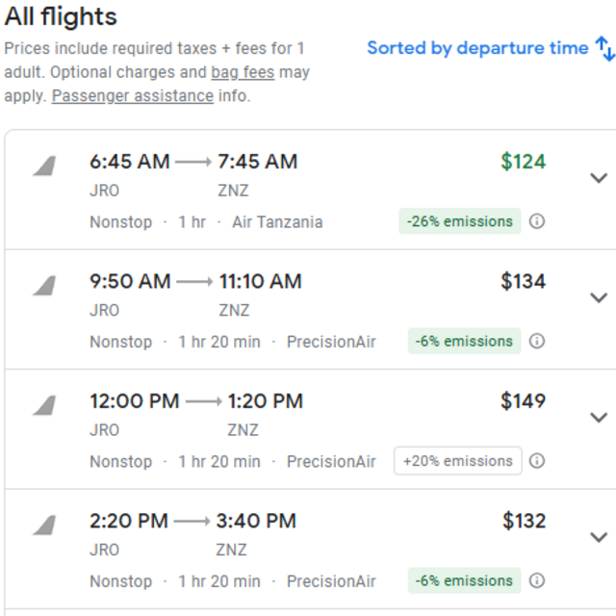Click the -26% emissions badge
The image size is (616, 616).
pos(460,221)
